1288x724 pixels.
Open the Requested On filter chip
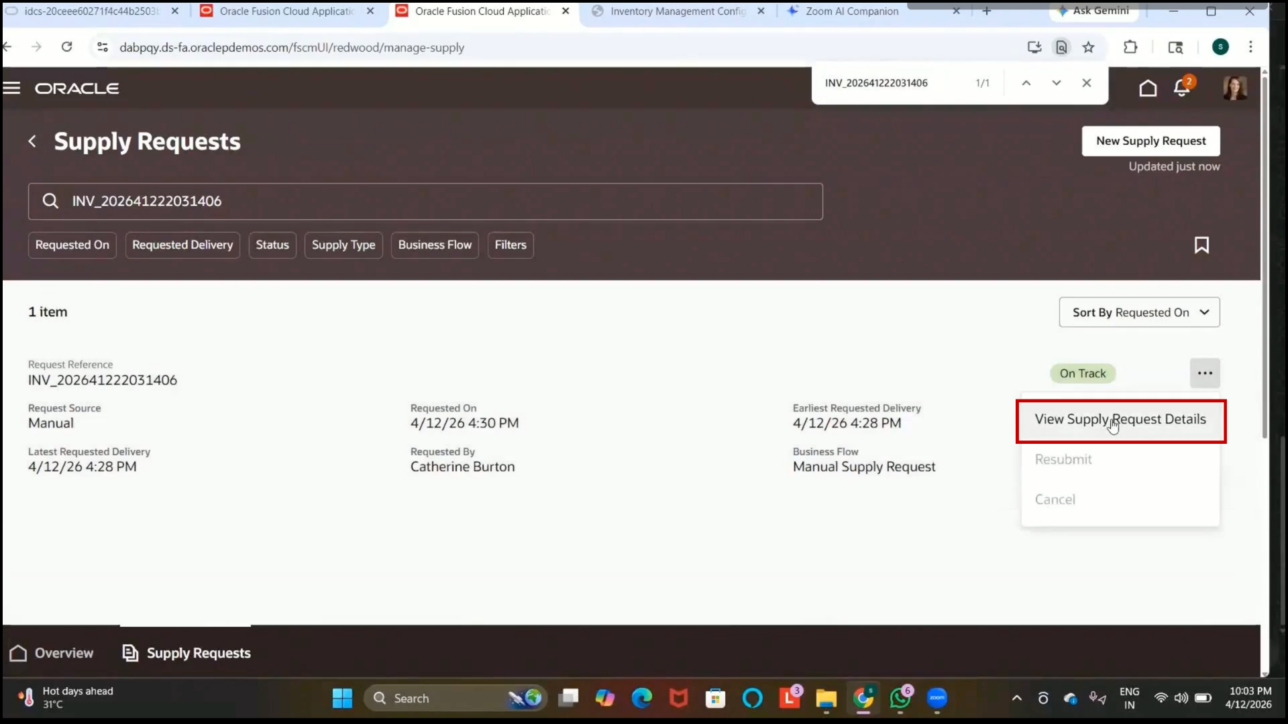[x=72, y=245]
